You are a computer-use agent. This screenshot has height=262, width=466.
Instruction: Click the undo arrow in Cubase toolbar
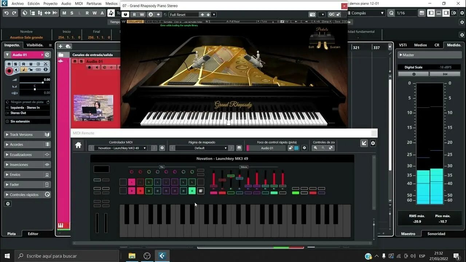point(6,13)
